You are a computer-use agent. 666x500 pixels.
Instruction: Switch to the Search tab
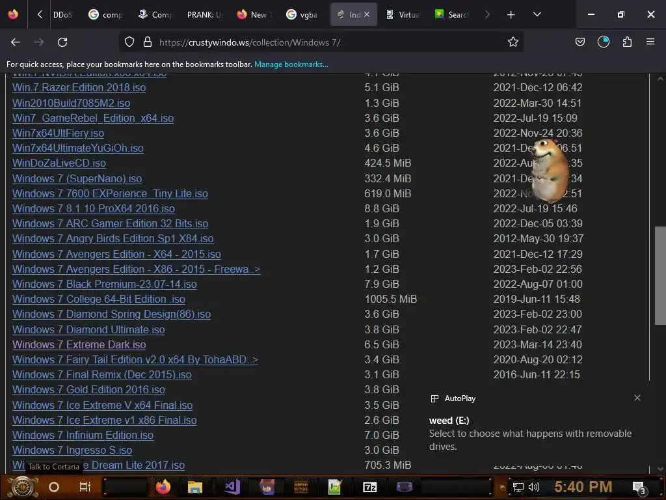pyautogui.click(x=453, y=15)
